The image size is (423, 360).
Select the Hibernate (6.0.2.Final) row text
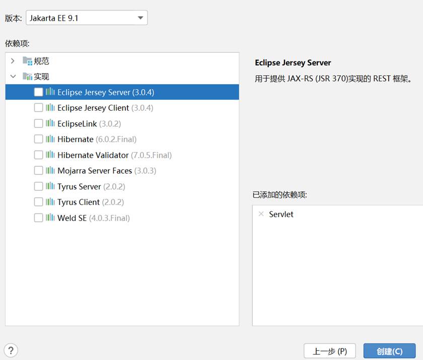click(x=97, y=139)
